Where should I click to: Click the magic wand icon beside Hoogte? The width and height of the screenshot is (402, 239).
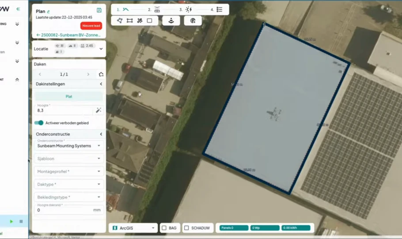[99, 110]
